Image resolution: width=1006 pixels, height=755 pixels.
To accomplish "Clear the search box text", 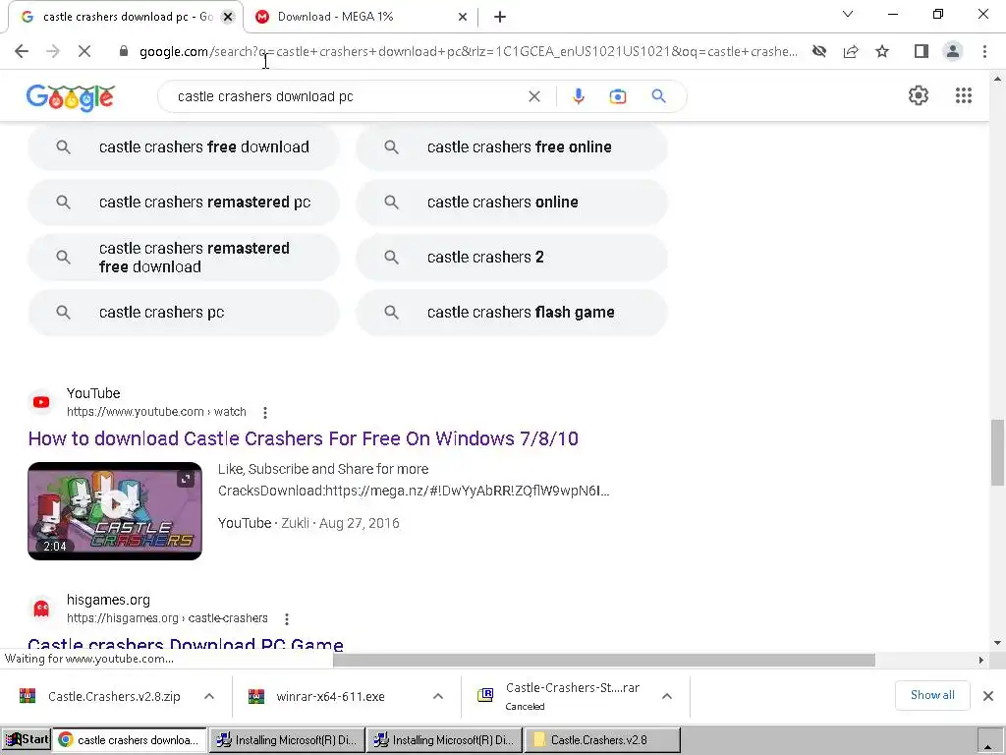I will pyautogui.click(x=533, y=96).
